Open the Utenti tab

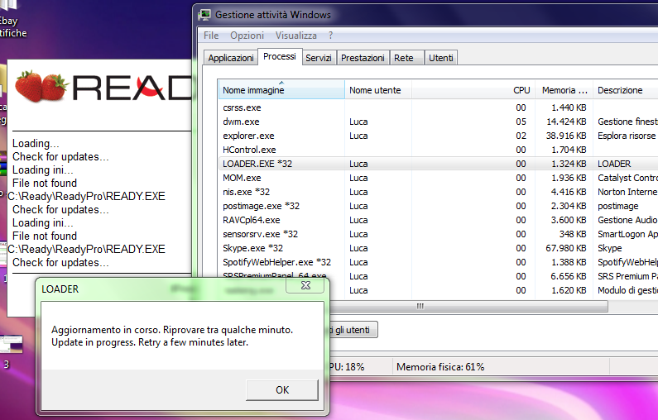click(x=440, y=58)
